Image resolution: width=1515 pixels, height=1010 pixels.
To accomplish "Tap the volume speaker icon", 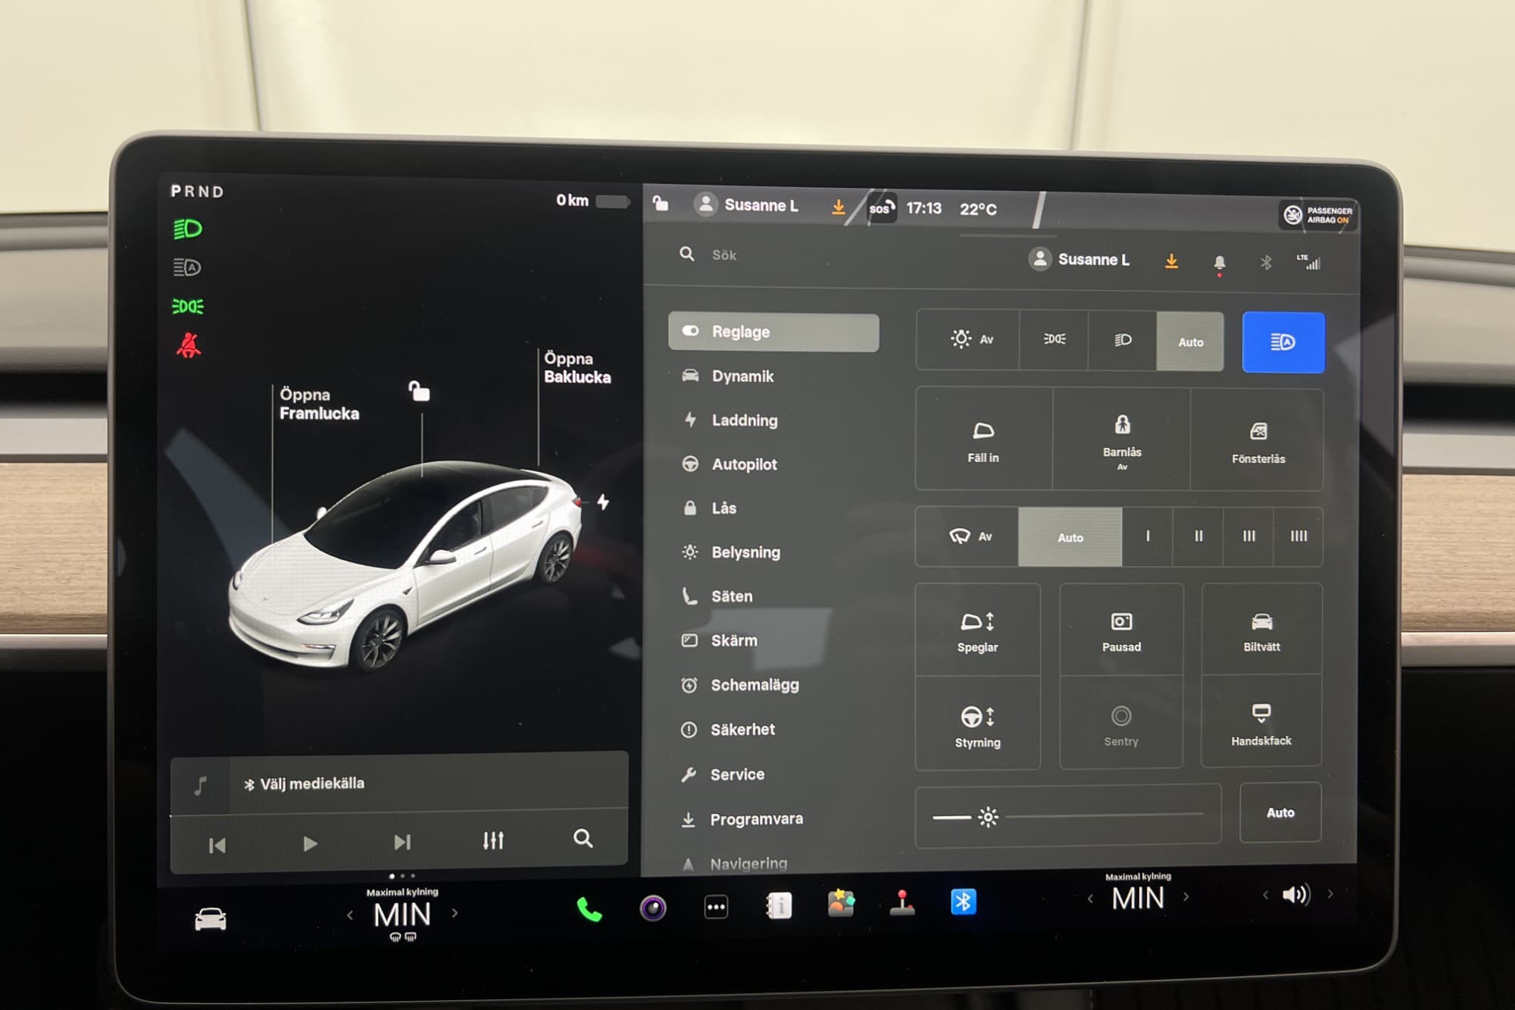I will (1296, 895).
